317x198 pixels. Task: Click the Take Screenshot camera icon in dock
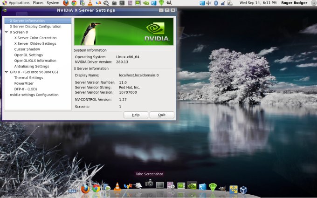pyautogui.click(x=149, y=184)
